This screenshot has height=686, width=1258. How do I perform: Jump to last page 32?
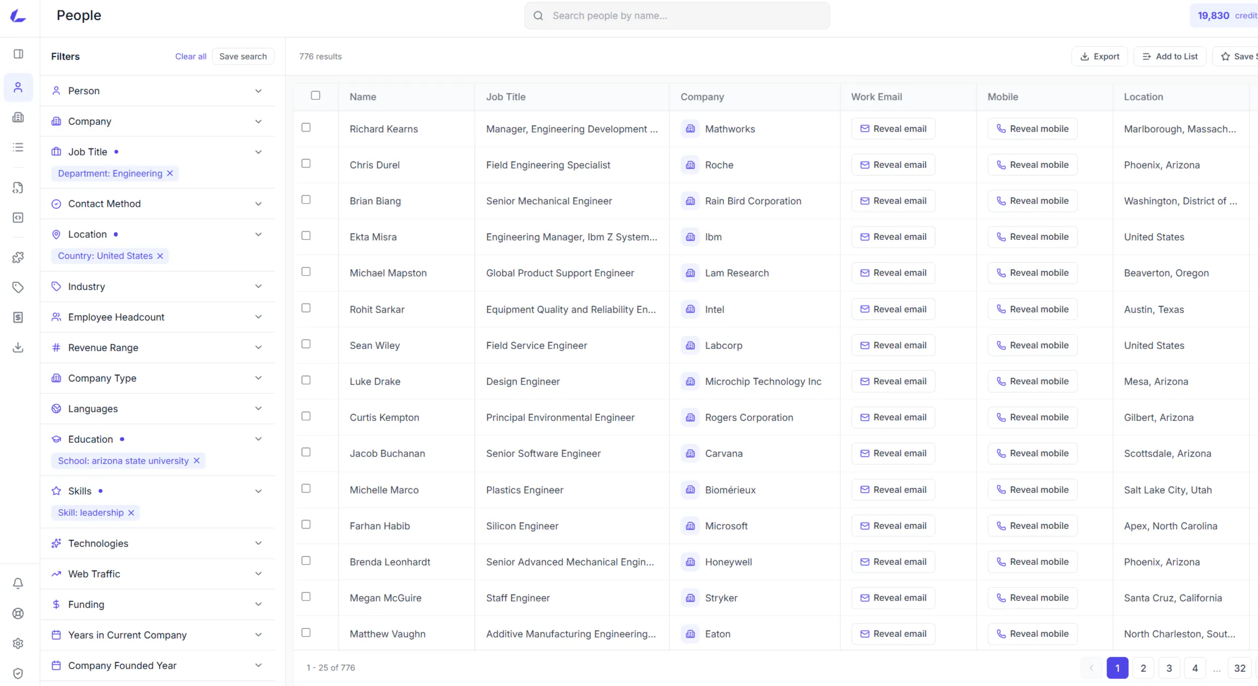[x=1240, y=668]
